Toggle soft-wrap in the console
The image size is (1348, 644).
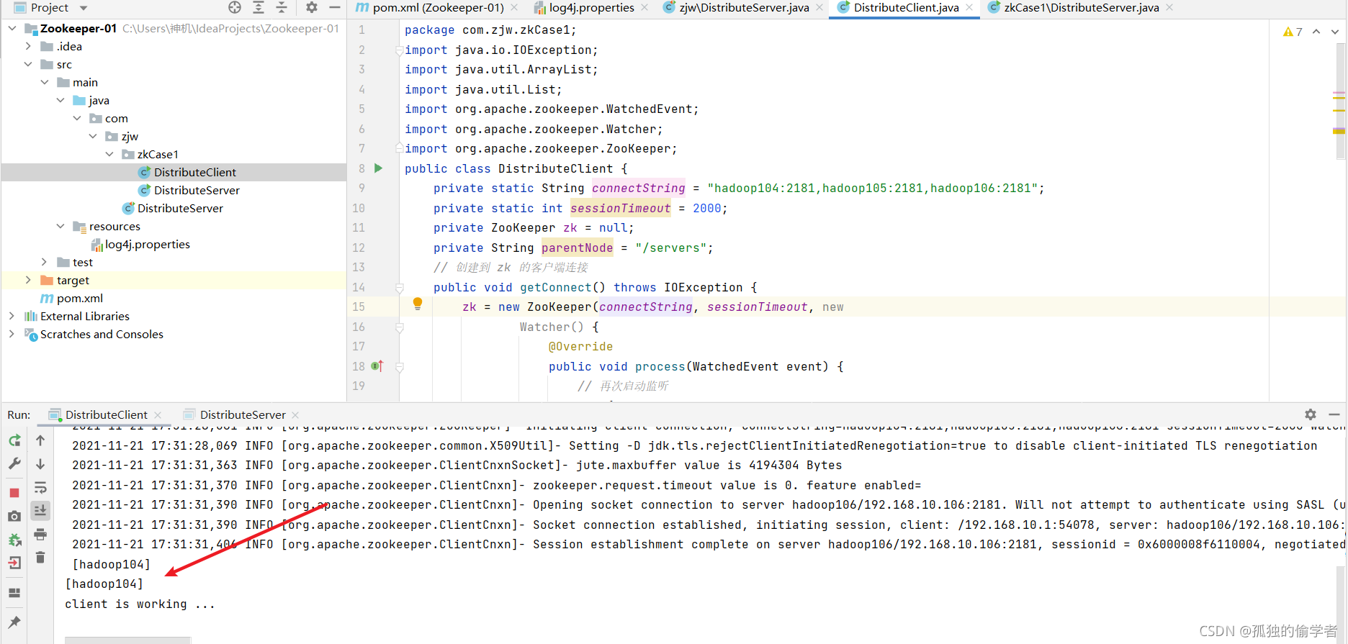[x=40, y=488]
